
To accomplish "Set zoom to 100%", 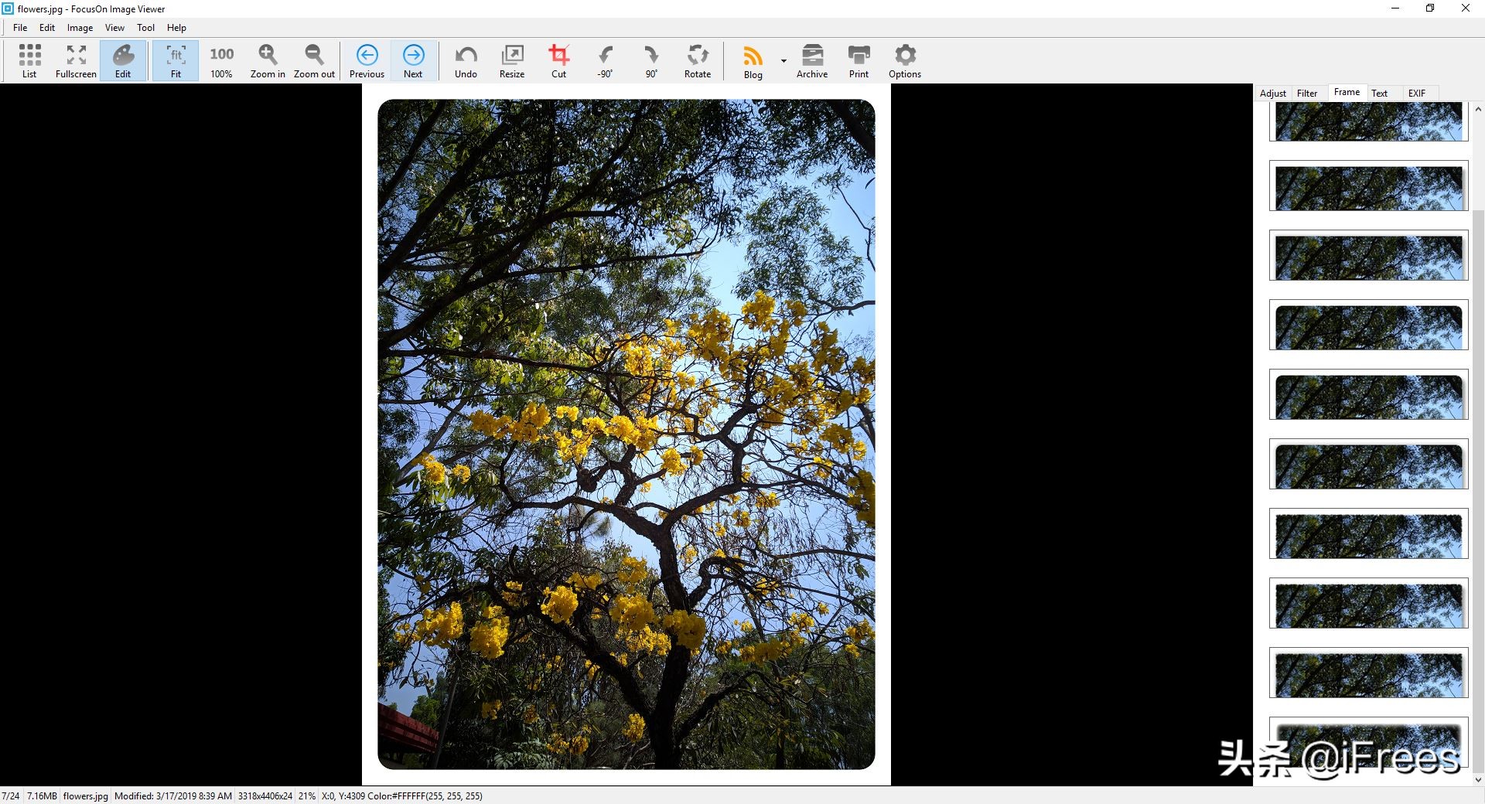I will click(x=221, y=61).
